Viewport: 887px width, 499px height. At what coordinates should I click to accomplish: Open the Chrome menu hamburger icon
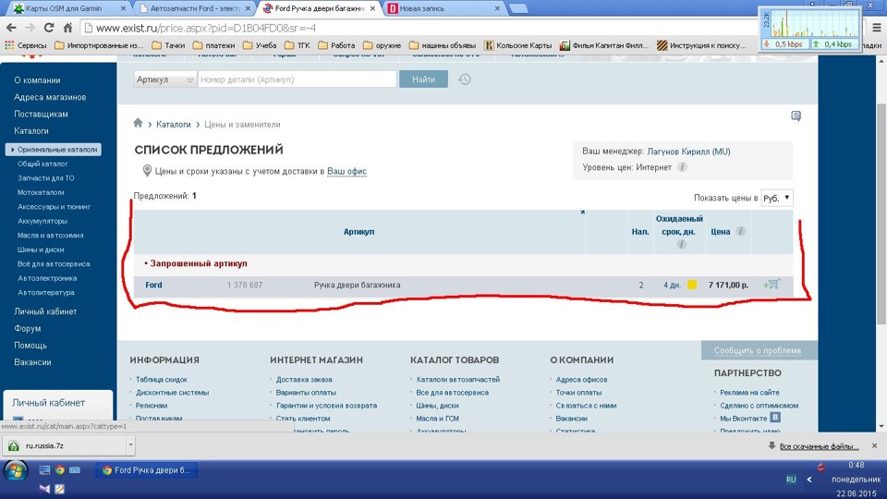pos(876,27)
